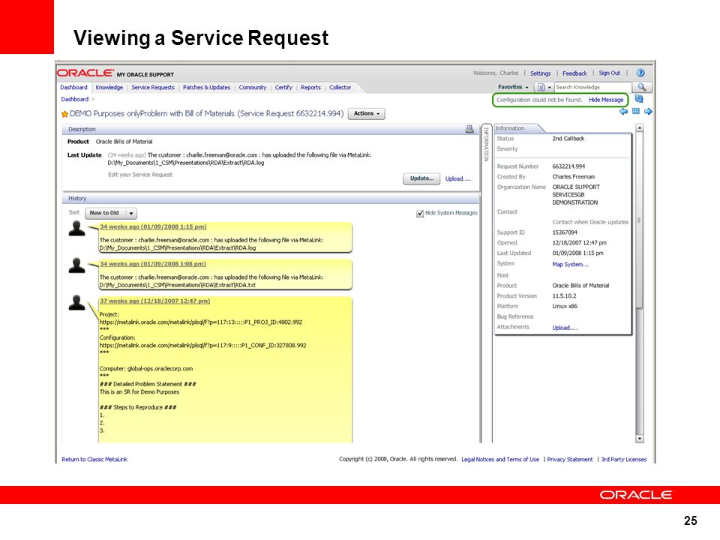
Task: Switch to the Certify tab
Action: click(x=283, y=87)
